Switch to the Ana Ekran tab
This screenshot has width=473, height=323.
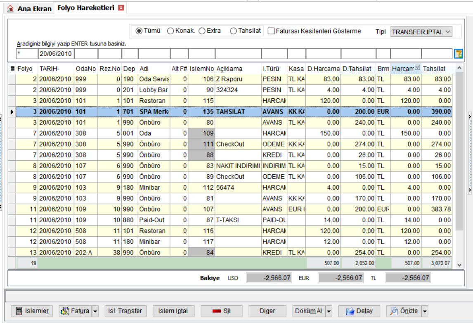point(29,8)
